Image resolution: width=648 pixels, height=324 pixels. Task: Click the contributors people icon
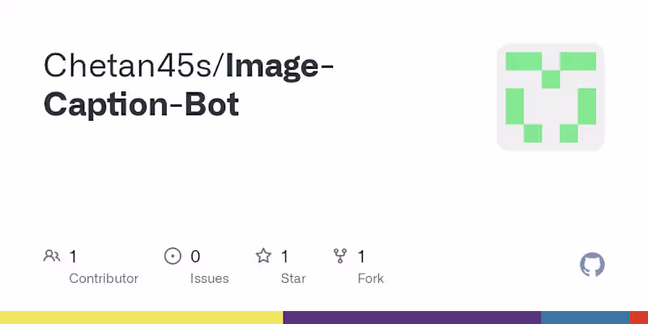(52, 257)
